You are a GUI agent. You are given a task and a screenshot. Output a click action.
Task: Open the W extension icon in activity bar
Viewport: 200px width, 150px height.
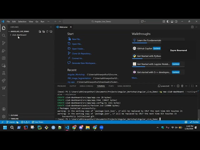click(4, 88)
